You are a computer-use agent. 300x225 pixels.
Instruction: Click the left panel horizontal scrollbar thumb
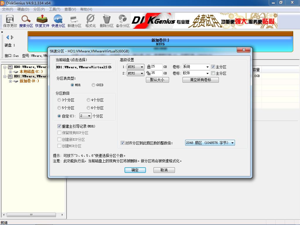(31, 215)
